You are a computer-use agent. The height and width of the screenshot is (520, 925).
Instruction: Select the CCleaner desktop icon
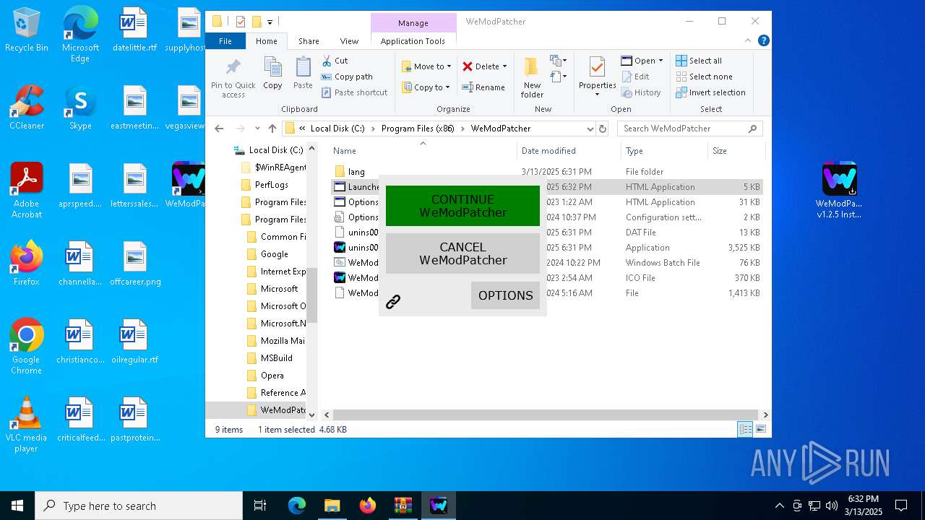(x=26, y=108)
